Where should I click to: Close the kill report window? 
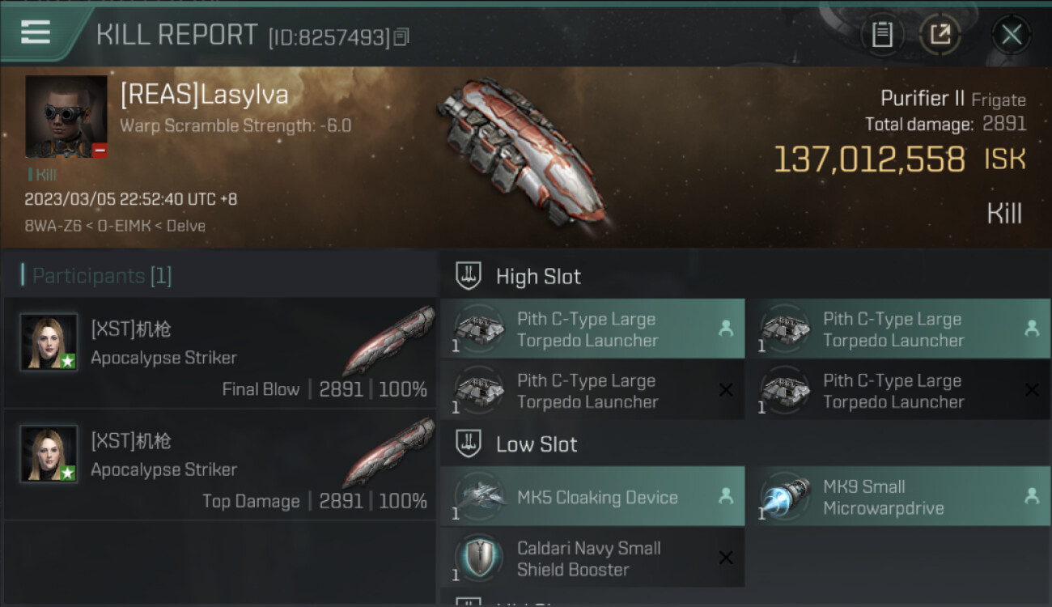coord(1011,35)
